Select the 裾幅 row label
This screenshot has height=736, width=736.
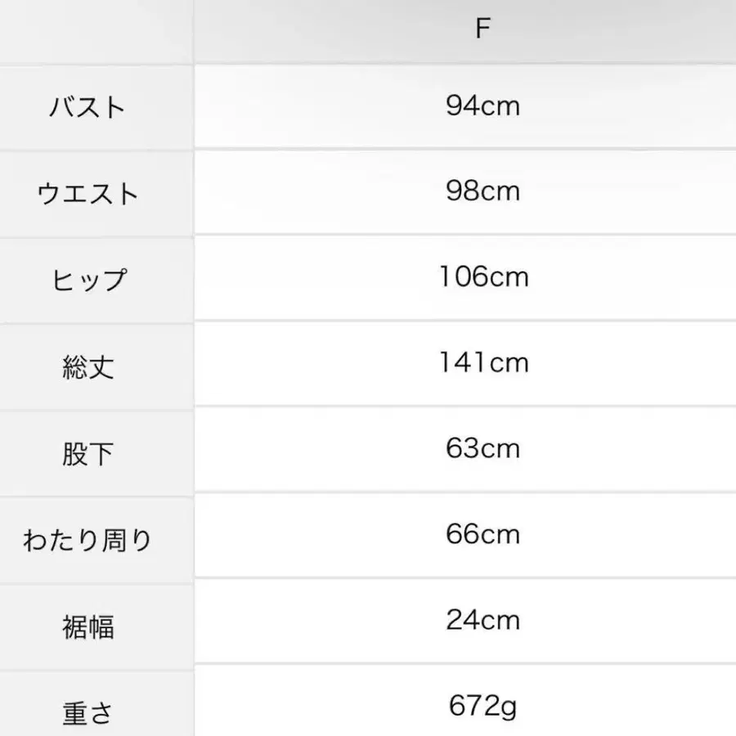coord(88,627)
